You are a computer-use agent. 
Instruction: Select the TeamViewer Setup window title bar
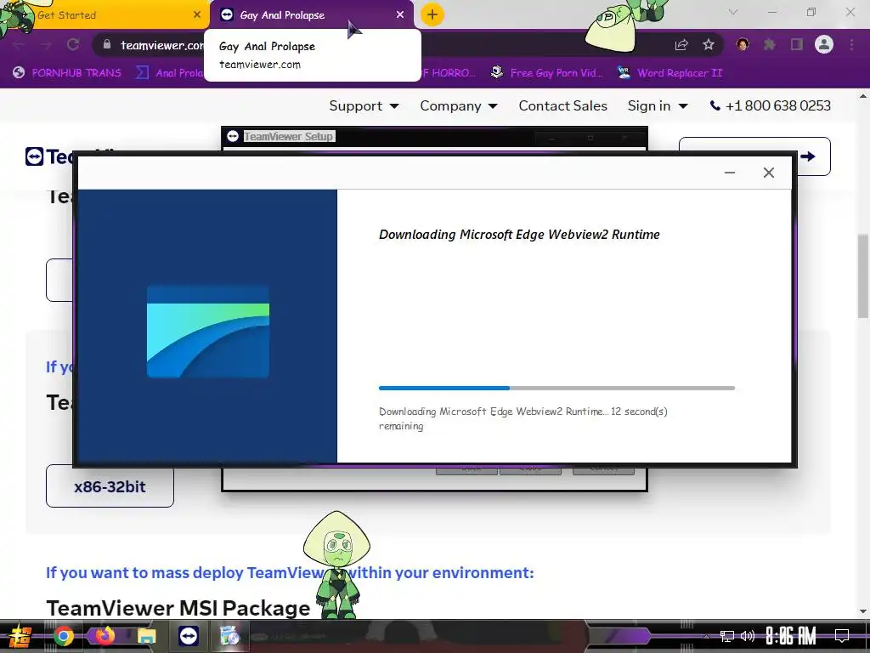point(434,136)
